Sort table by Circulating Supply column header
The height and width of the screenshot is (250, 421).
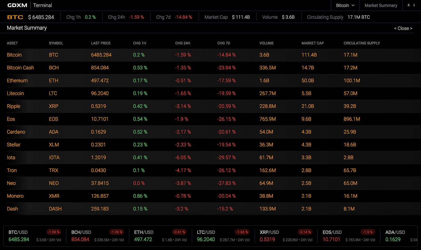pyautogui.click(x=362, y=43)
